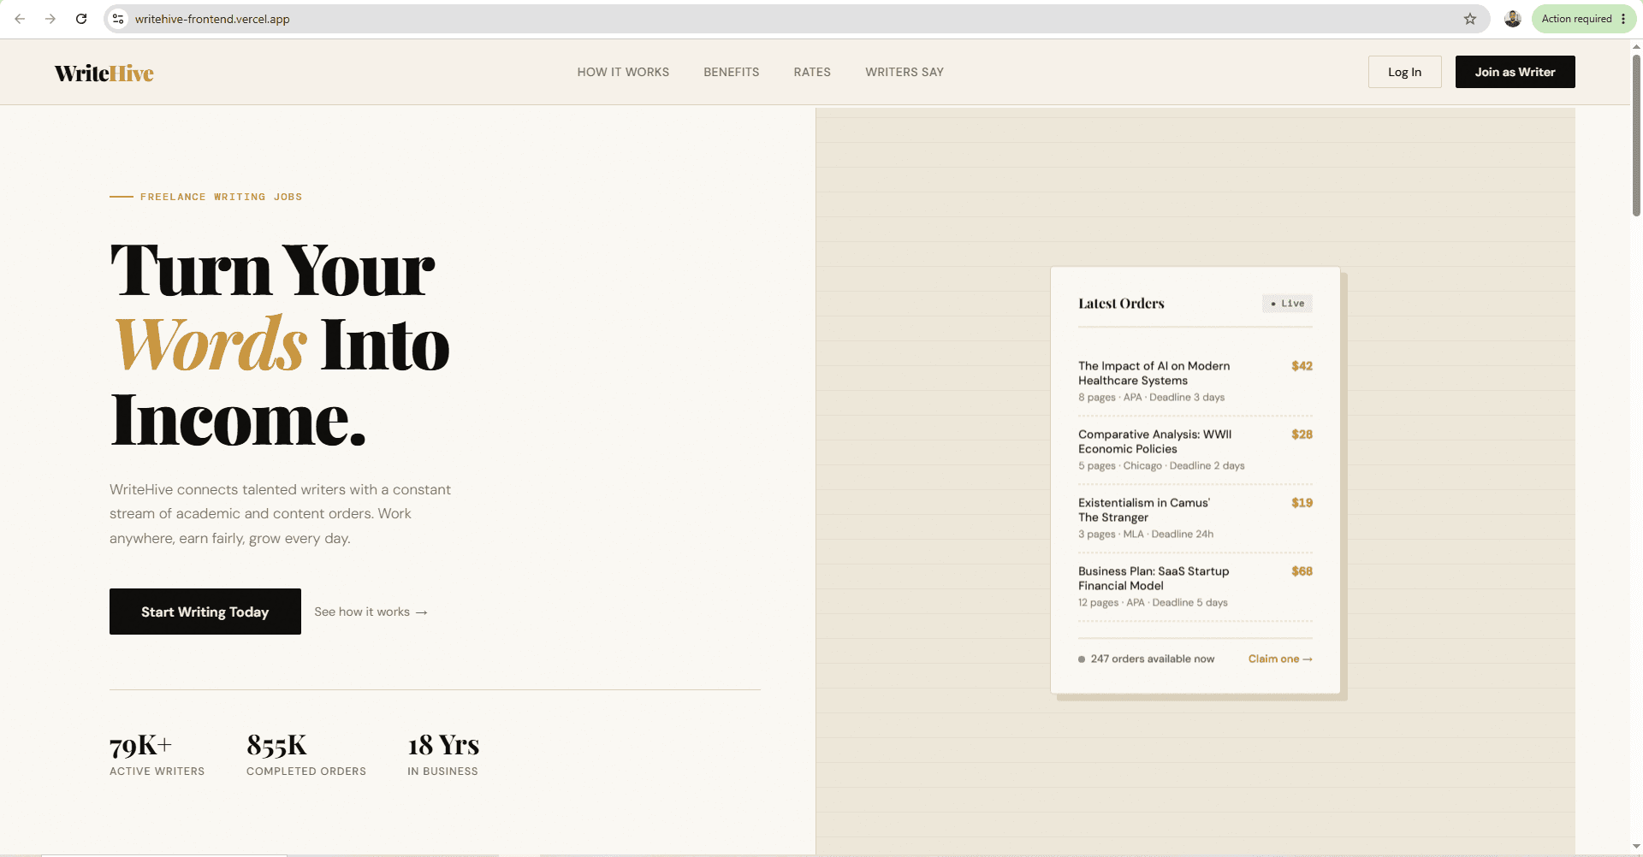Click the $19 order price

click(x=1302, y=503)
